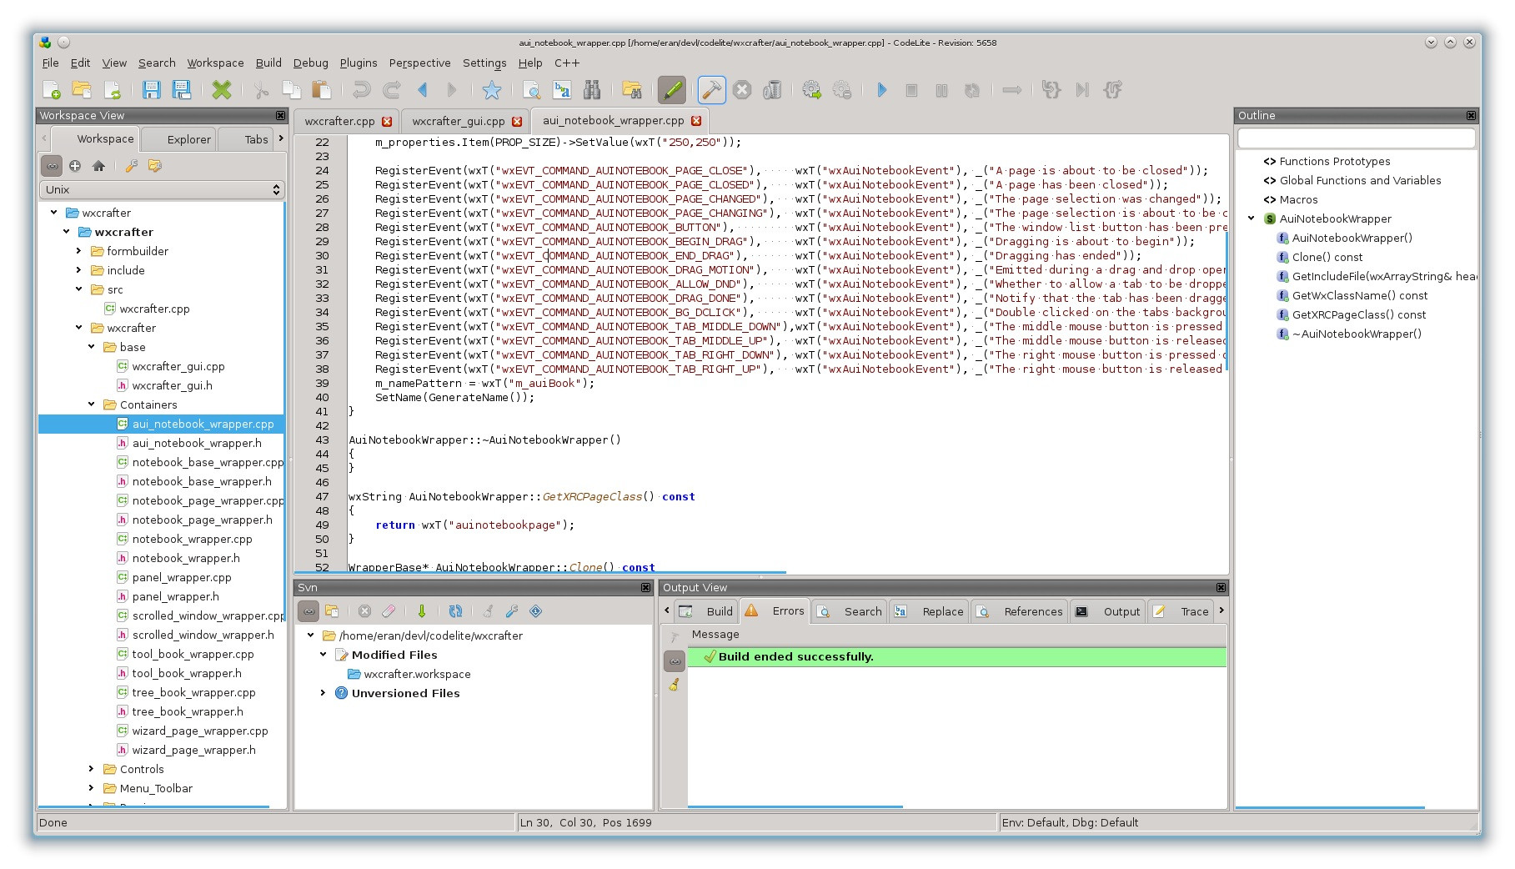Switch to wxcrafter_gui.cpp editor tab
The height and width of the screenshot is (869, 1515).
459,121
